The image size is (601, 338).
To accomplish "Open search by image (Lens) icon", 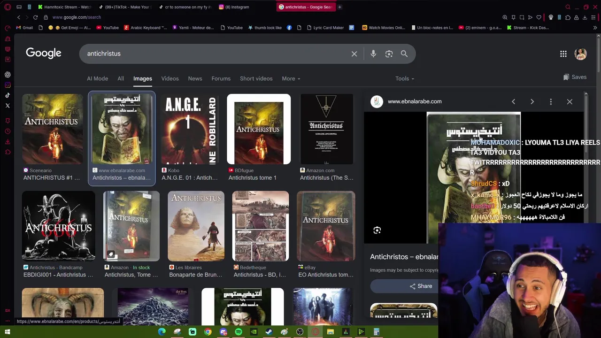I will 389,54.
